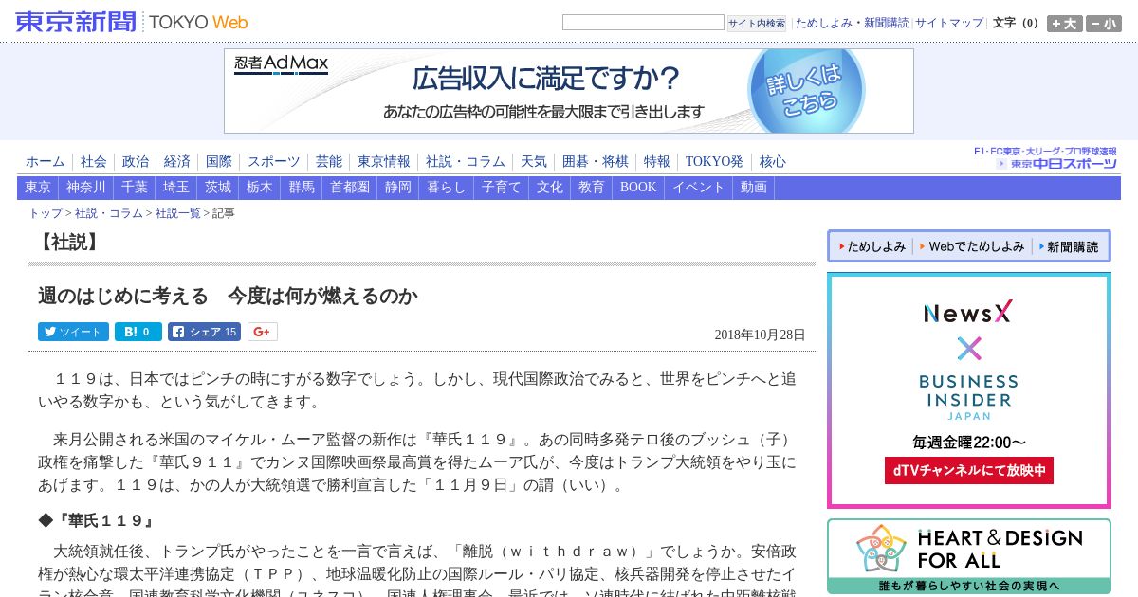Click the 社説一覧 breadcrumb link
The image size is (1138, 597).
pyautogui.click(x=178, y=213)
